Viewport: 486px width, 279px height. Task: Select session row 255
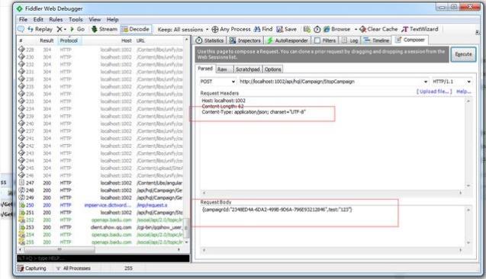(x=101, y=242)
